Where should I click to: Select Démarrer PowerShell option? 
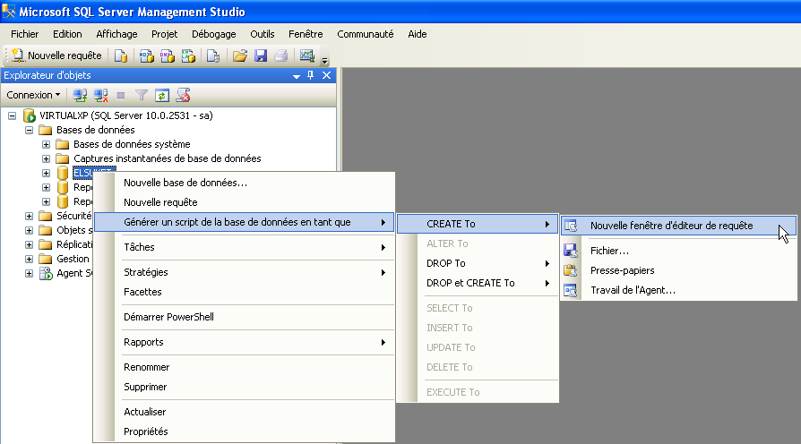168,317
